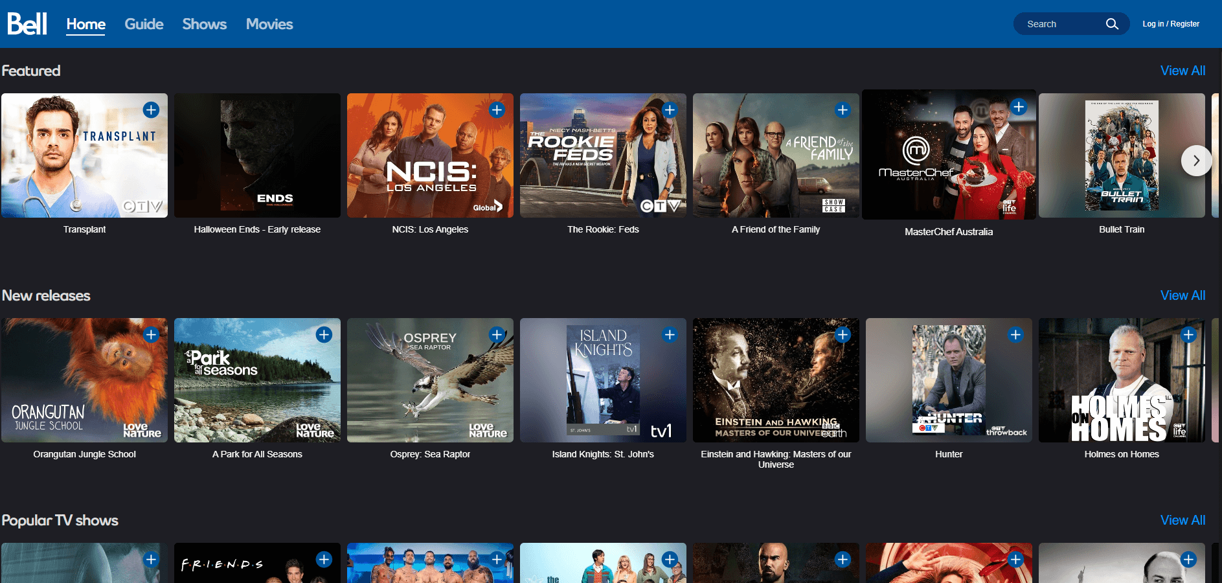This screenshot has width=1222, height=583.
Task: Click Log in / Register
Action: click(1171, 23)
